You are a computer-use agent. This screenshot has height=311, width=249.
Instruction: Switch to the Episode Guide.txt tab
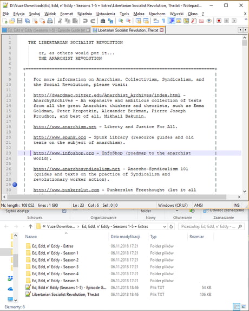point(46,30)
